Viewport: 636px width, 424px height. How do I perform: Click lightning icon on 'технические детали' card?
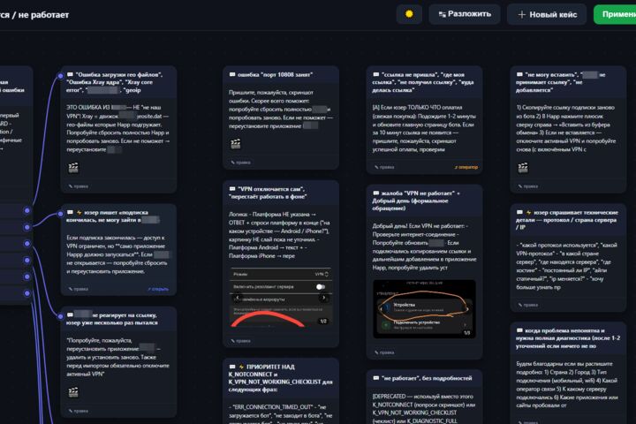(x=528, y=212)
